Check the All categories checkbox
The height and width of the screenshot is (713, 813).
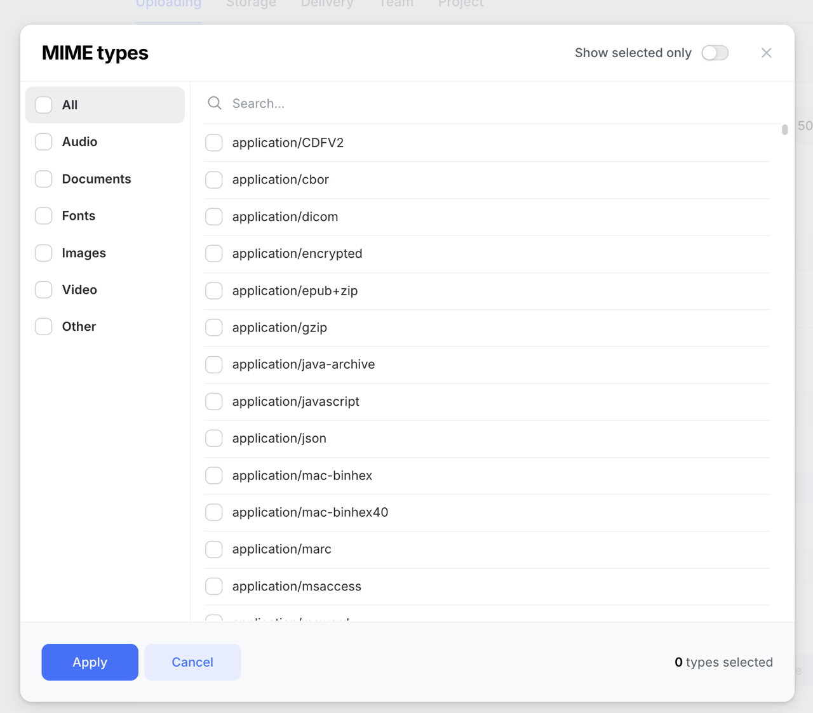coord(43,105)
